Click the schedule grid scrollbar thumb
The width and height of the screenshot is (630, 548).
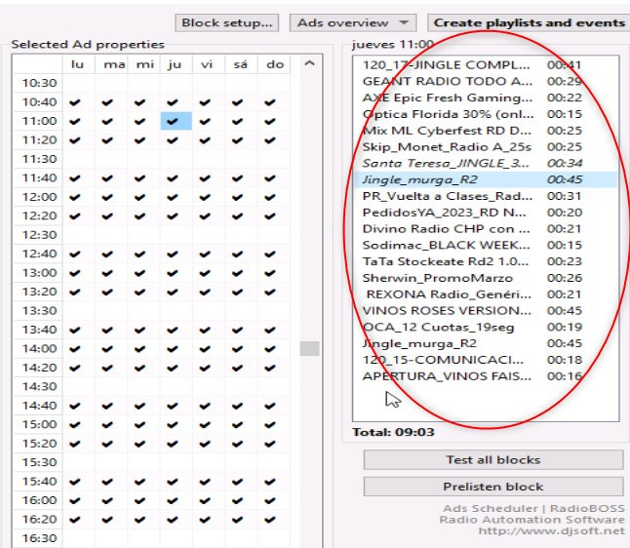[309, 348]
